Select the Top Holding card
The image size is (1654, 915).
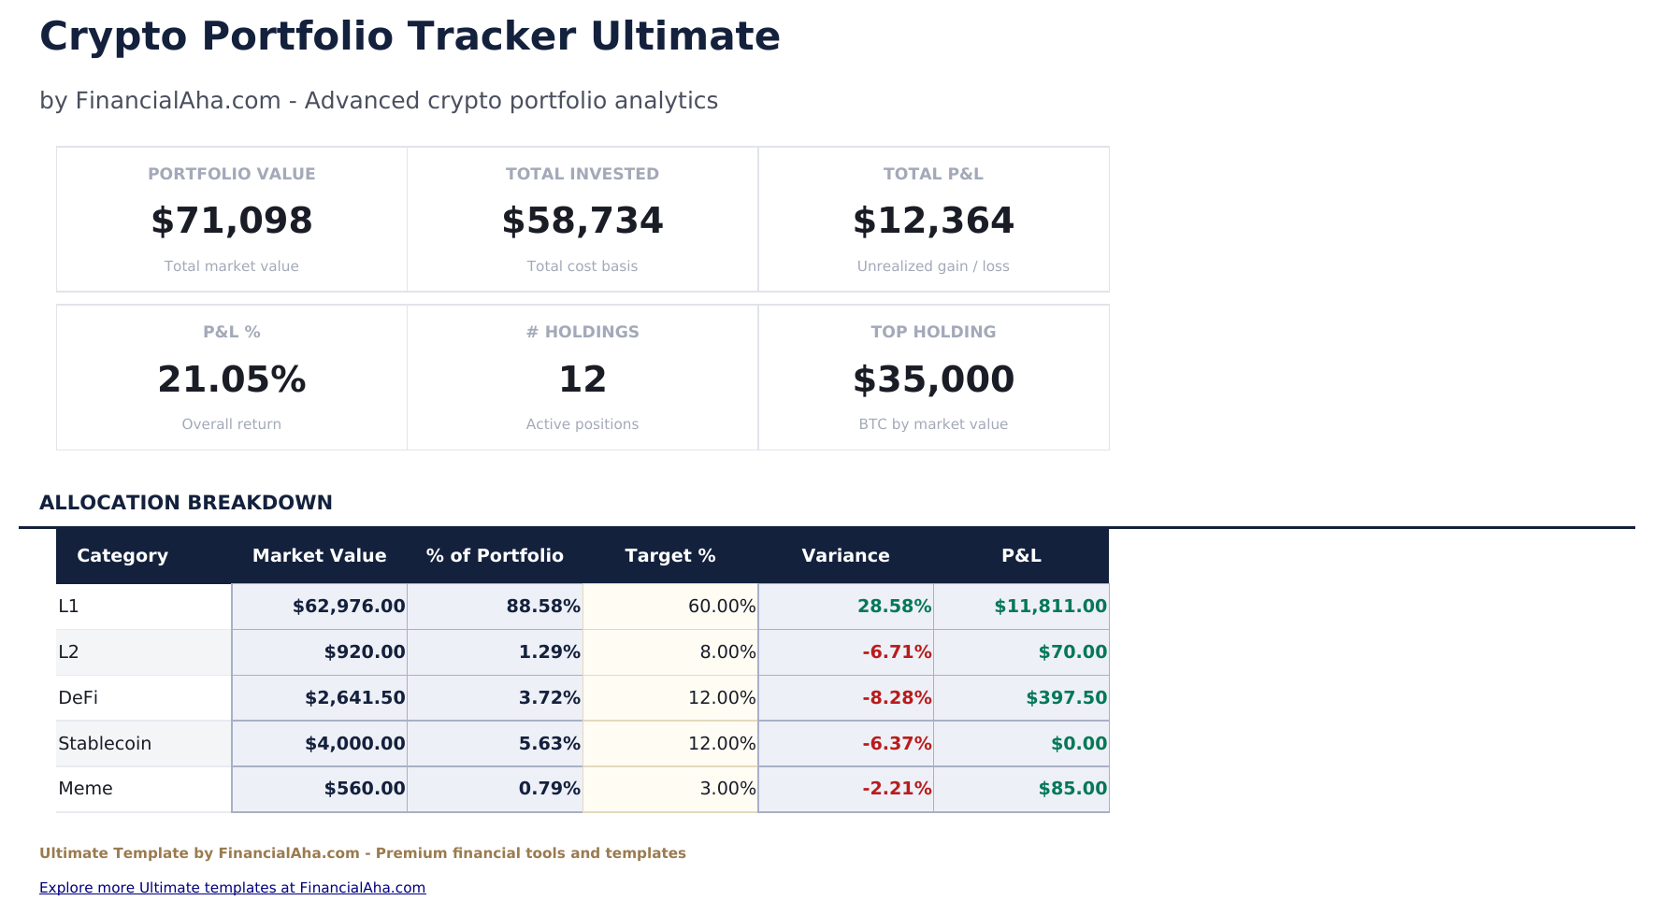click(x=932, y=377)
